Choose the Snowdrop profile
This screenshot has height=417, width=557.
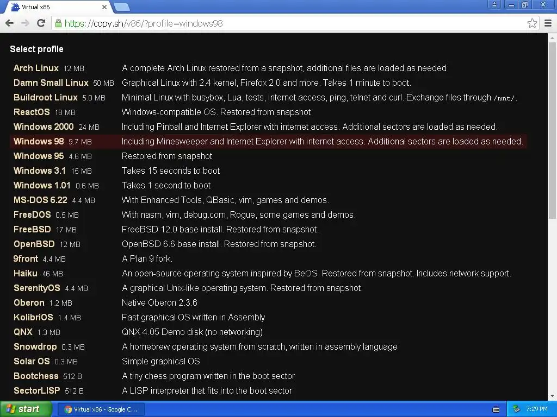click(x=35, y=346)
